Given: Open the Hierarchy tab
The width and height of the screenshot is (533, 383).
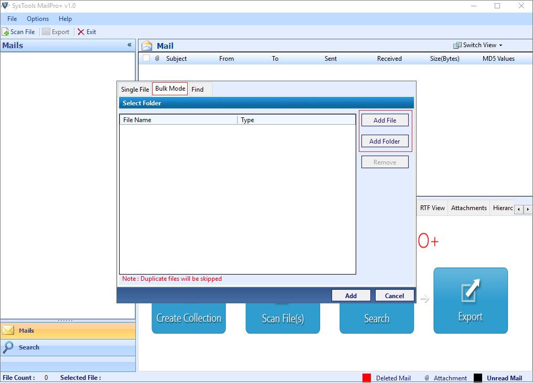Looking at the screenshot, I should tap(503, 208).
